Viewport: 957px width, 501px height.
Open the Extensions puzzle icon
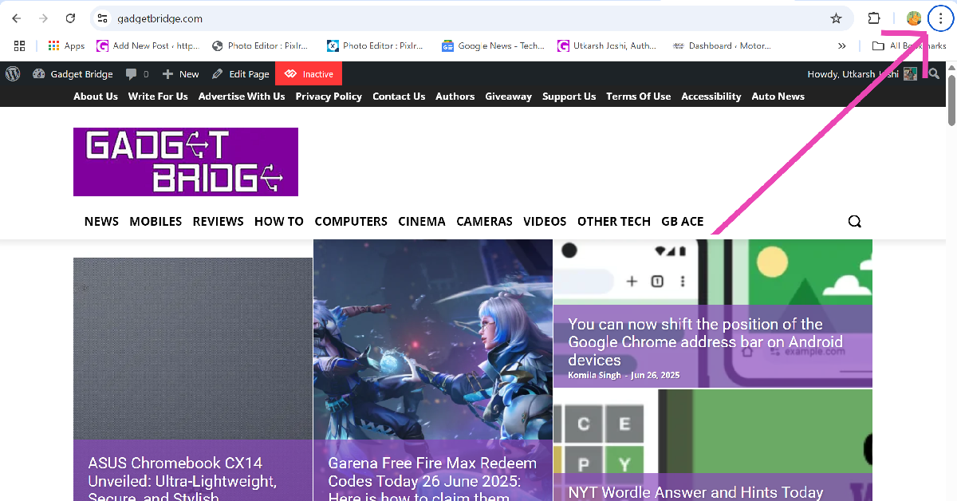pos(874,18)
